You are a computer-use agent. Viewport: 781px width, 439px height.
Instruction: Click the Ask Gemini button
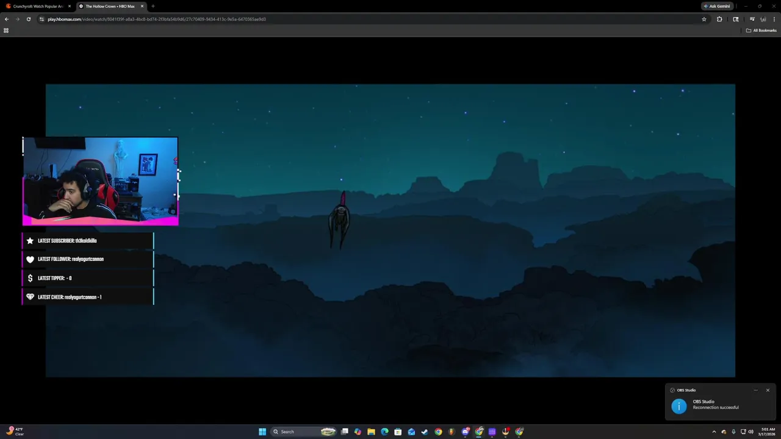[x=717, y=6]
